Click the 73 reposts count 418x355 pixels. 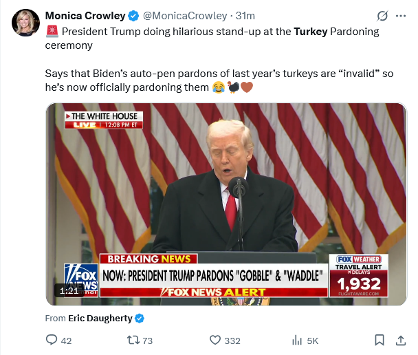(x=147, y=341)
